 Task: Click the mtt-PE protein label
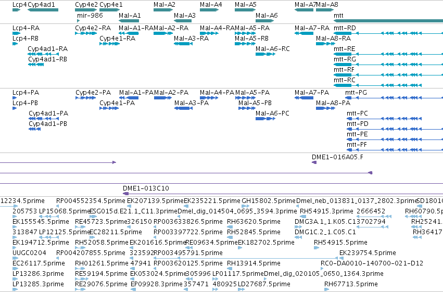[x=358, y=134]
